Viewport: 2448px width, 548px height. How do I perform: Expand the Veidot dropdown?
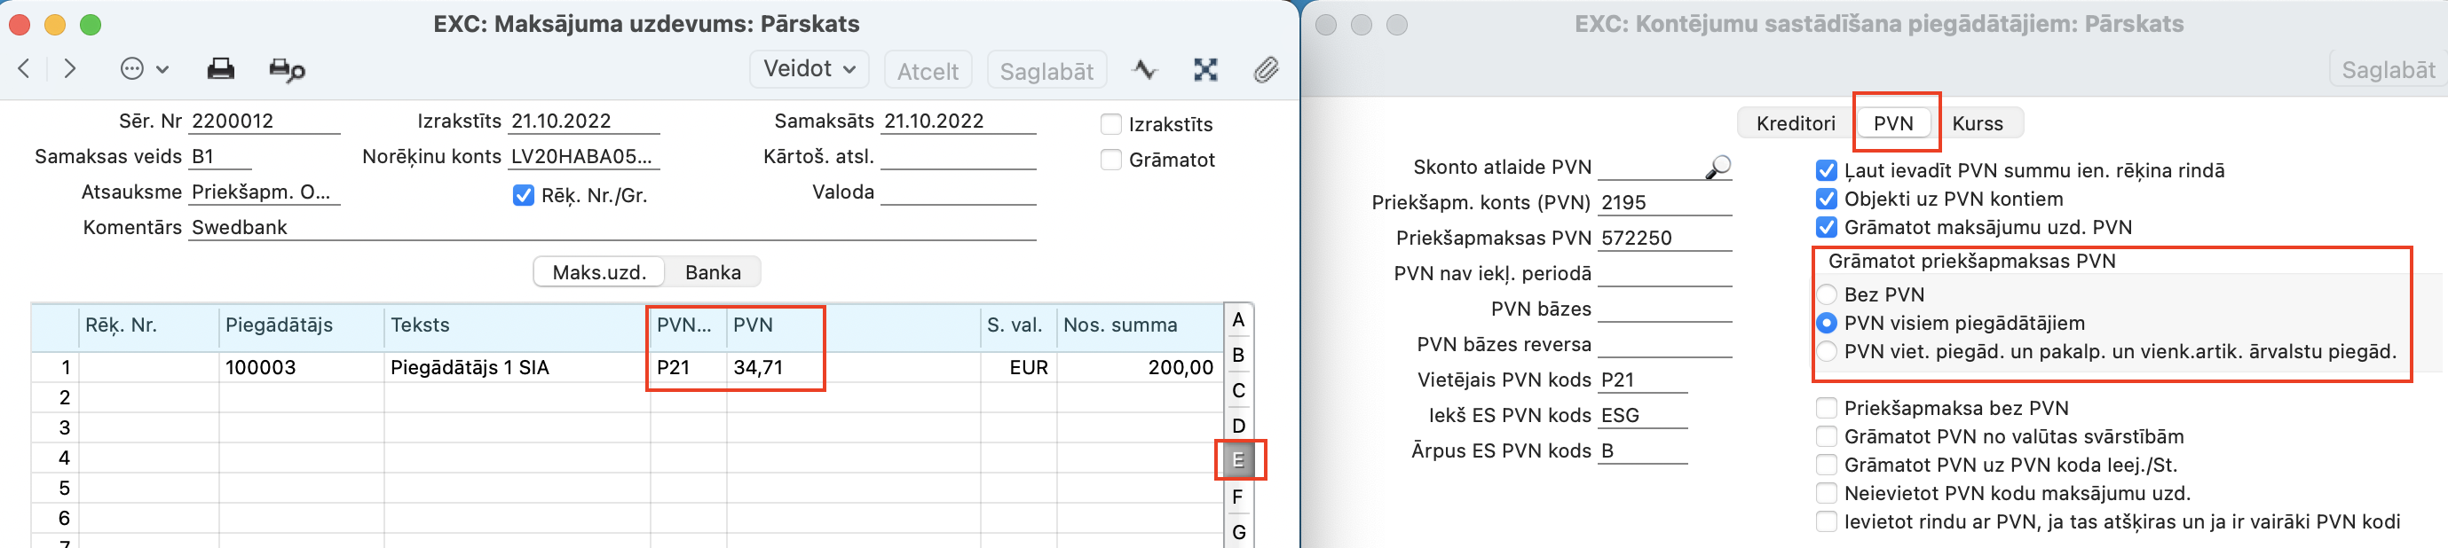809,68
